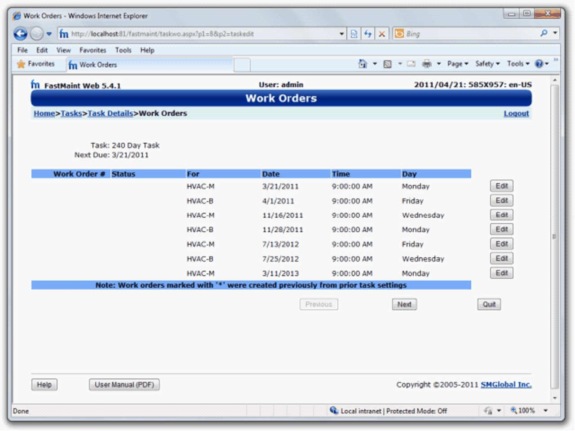Open the Favorites menu
575x431 pixels.
[x=93, y=50]
